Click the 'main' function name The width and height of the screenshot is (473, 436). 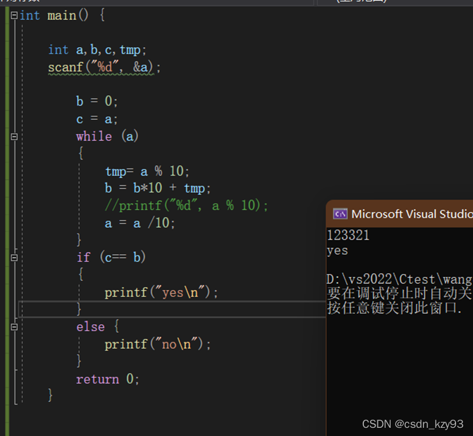62,15
